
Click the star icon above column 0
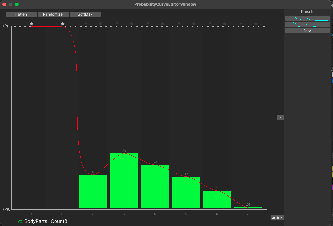[x=32, y=24]
